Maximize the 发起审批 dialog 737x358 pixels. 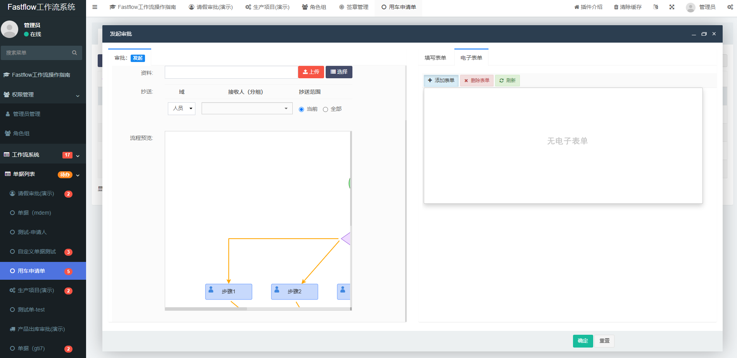704,34
